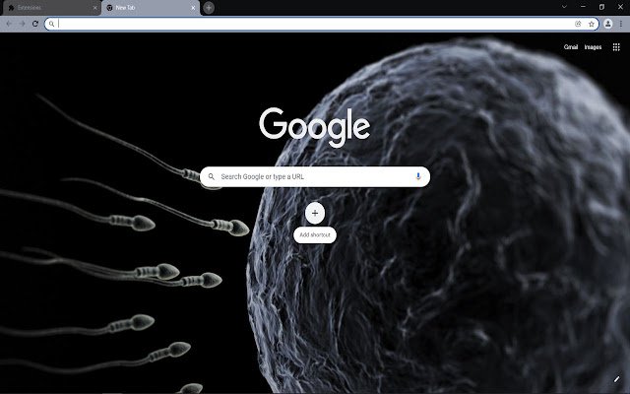Viewport: 630px width, 394px height.
Task: Open the Chrome three-dot menu
Action: 621,24
